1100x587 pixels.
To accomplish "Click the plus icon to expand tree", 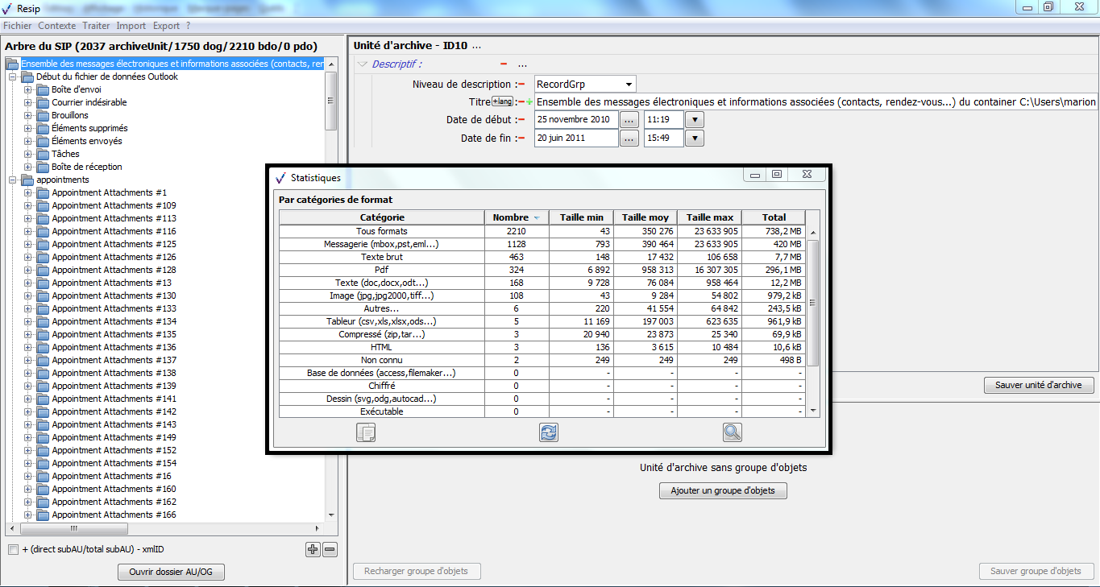I will pyautogui.click(x=313, y=549).
